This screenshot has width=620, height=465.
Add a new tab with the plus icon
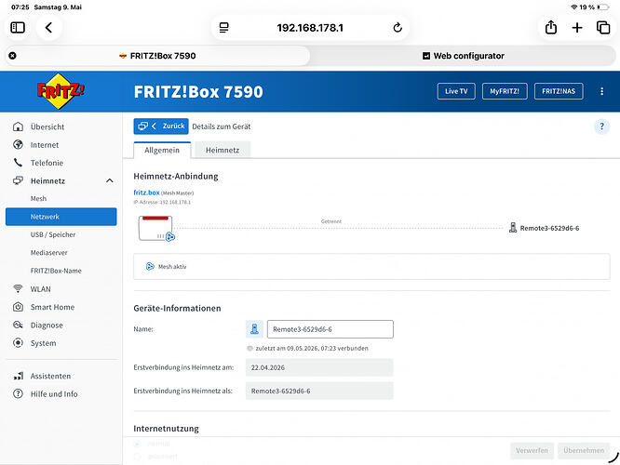point(577,28)
